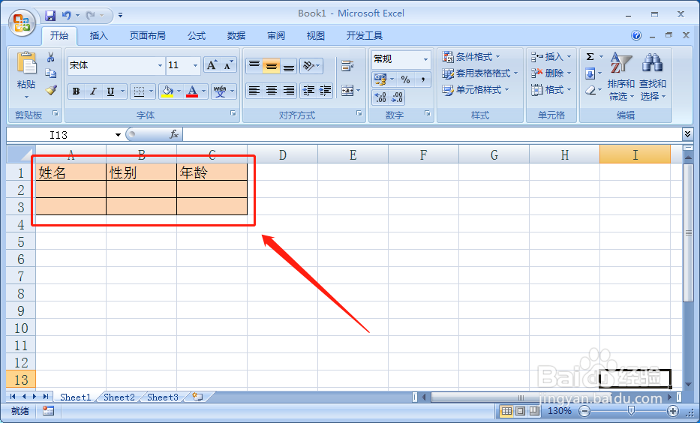
Task: Click 格式 cells button
Action: [551, 90]
